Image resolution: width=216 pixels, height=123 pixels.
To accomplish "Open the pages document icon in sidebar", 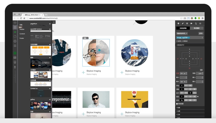I will click(15, 36).
